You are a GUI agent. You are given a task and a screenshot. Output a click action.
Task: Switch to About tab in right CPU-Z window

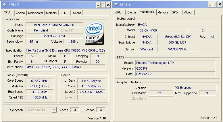[x=188, y=12]
